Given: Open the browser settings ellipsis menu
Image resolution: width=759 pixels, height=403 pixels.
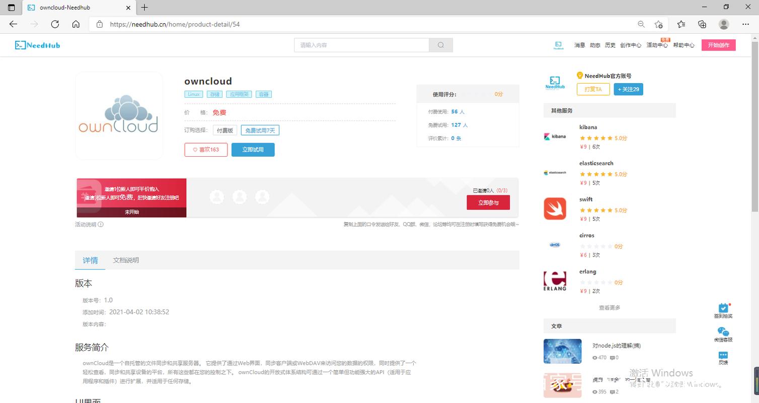Looking at the screenshot, I should point(746,24).
